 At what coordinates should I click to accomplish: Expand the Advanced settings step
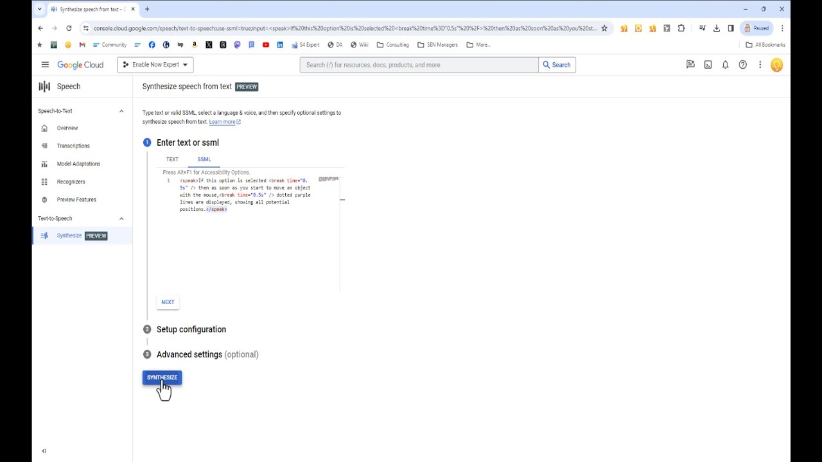tap(207, 354)
